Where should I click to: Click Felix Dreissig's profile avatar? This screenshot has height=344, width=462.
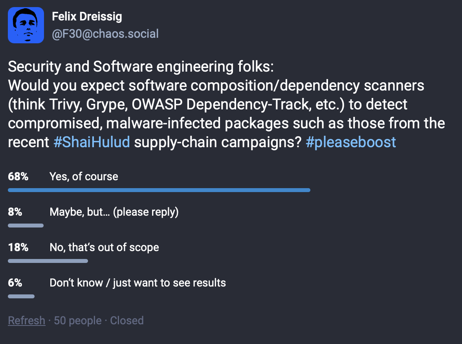[26, 25]
